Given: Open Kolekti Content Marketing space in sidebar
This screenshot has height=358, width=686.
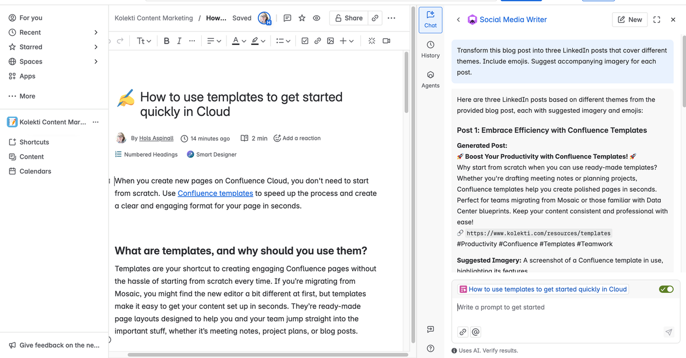Looking at the screenshot, I should pos(47,122).
